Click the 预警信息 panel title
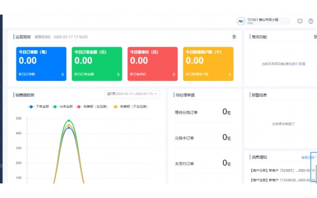 [x=259, y=95]
